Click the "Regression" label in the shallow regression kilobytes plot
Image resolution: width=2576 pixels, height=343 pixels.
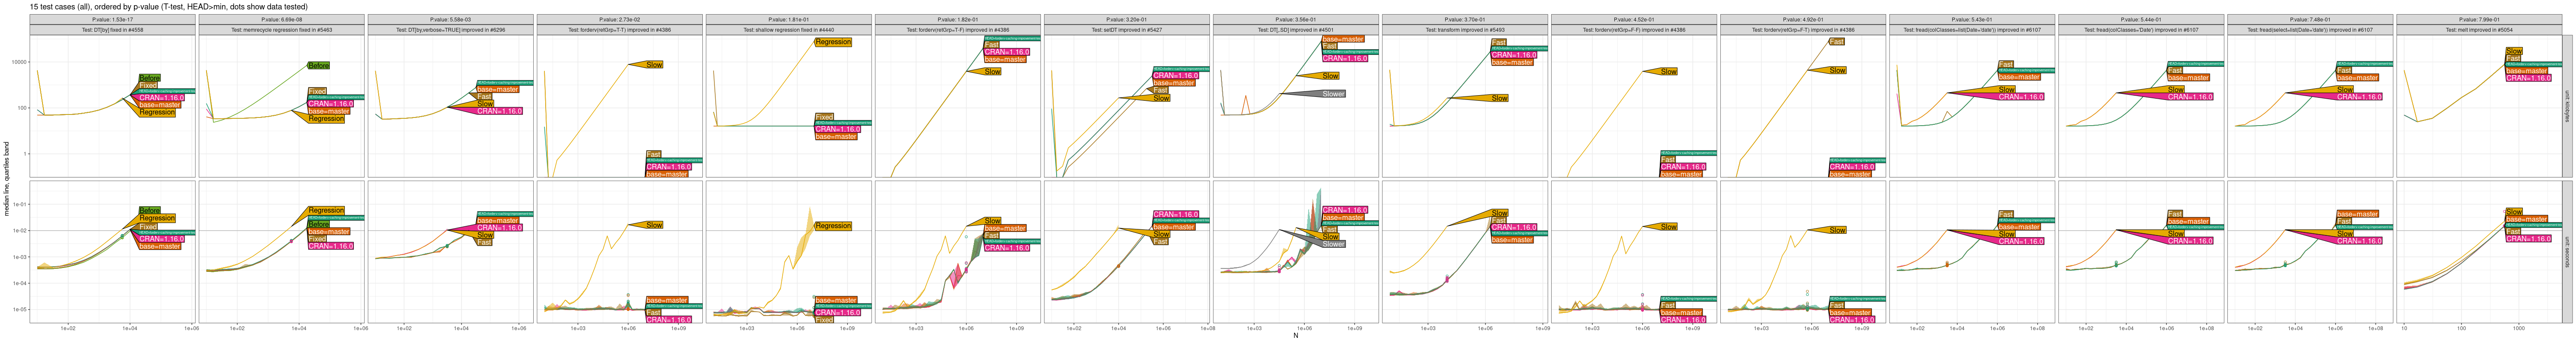[x=832, y=42]
